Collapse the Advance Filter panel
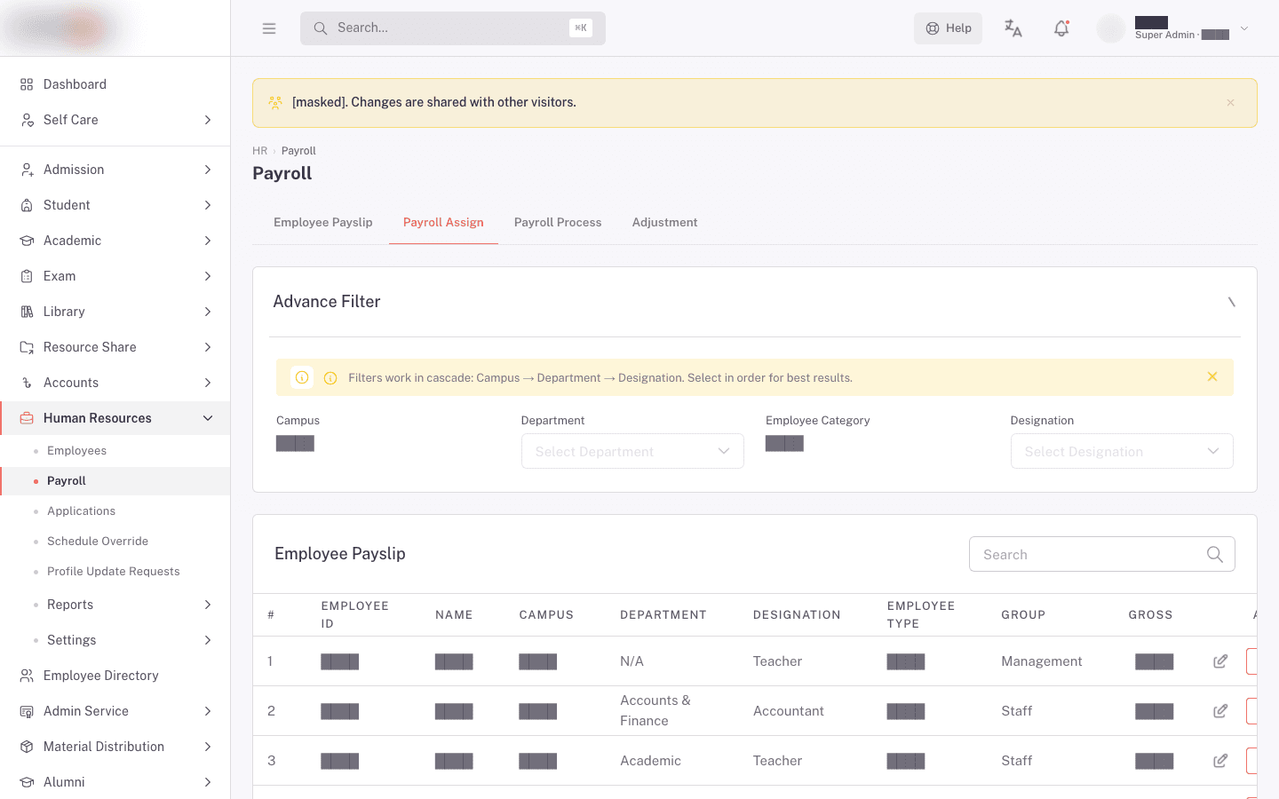 (x=1232, y=302)
